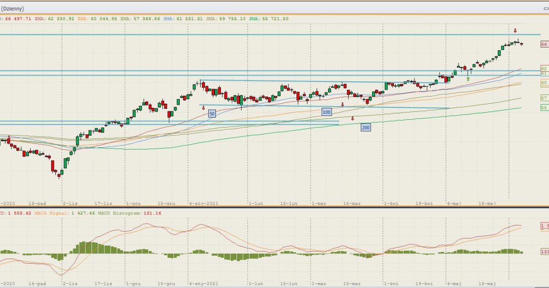Viewport: 549px width, 288px height.
Task: Click the 50 moving average label box
Action: coord(212,113)
